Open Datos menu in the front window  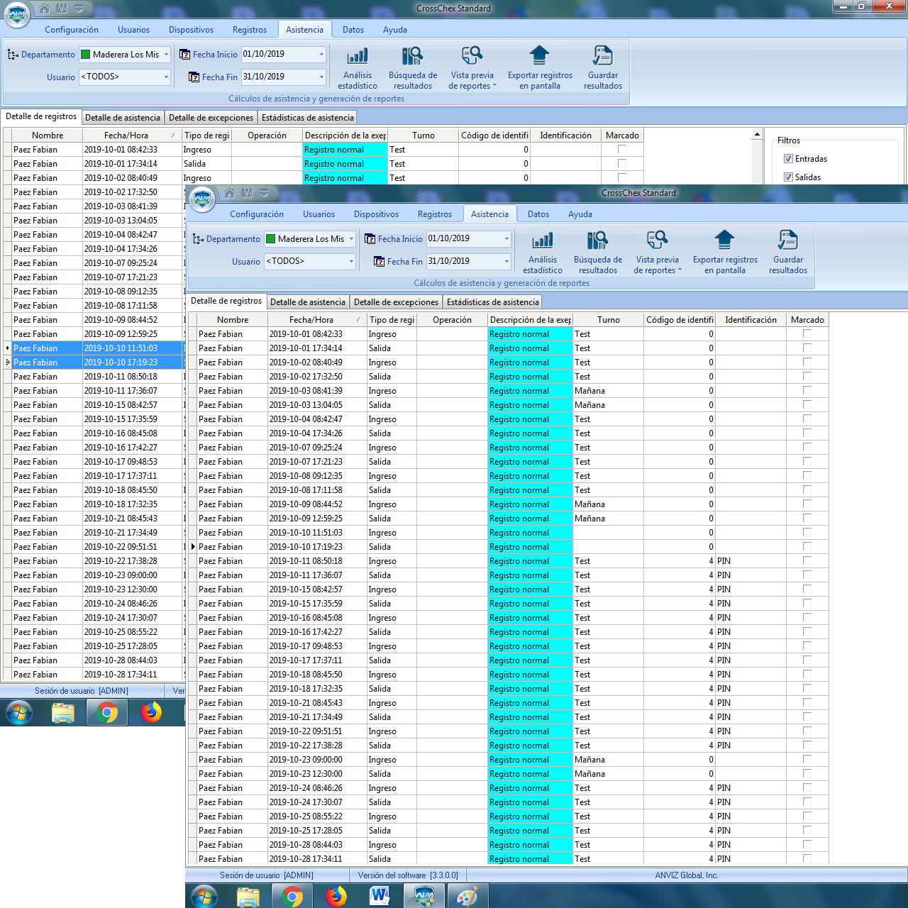pyautogui.click(x=538, y=214)
